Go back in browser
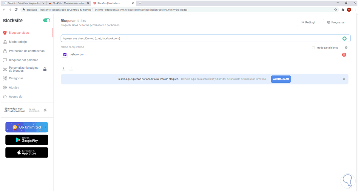This screenshot has width=358, height=192. coord(4,10)
